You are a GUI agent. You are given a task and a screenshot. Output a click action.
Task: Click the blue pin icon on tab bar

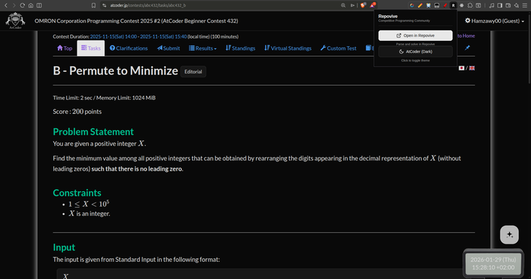point(467,48)
